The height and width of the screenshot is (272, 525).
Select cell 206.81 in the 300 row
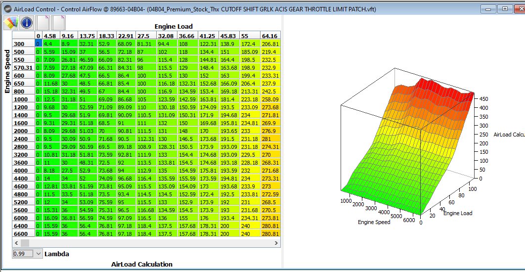tap(270, 44)
